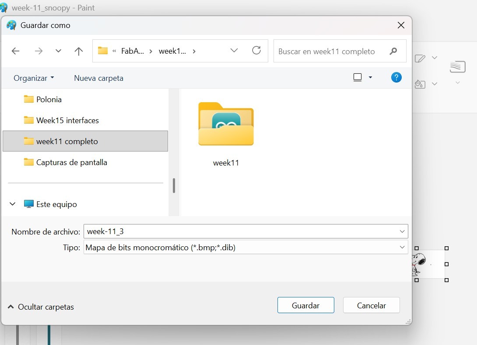Go back to the previous folder
477x345 pixels.
(15, 51)
